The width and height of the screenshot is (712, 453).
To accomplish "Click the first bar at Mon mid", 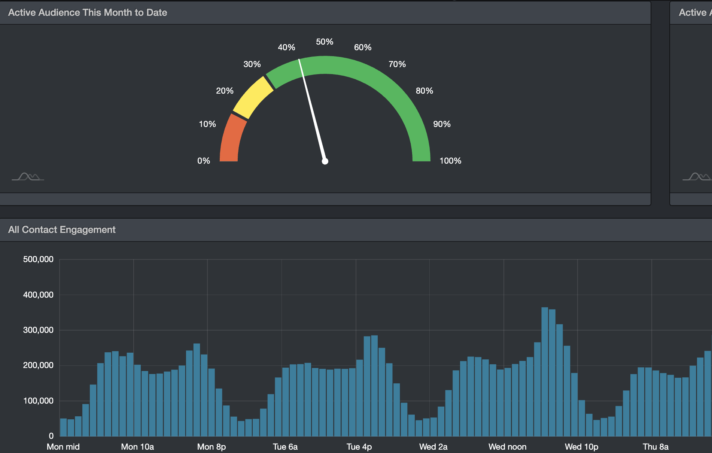I will coord(63,427).
